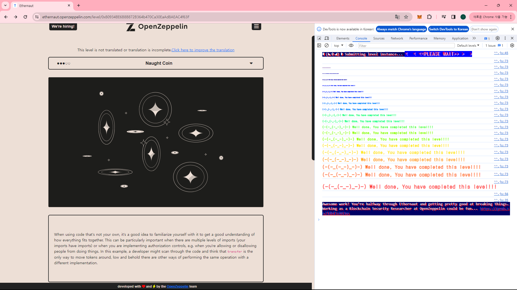This screenshot has width=517, height=290.
Task: Open the issues counter badge
Action: pyautogui.click(x=487, y=38)
